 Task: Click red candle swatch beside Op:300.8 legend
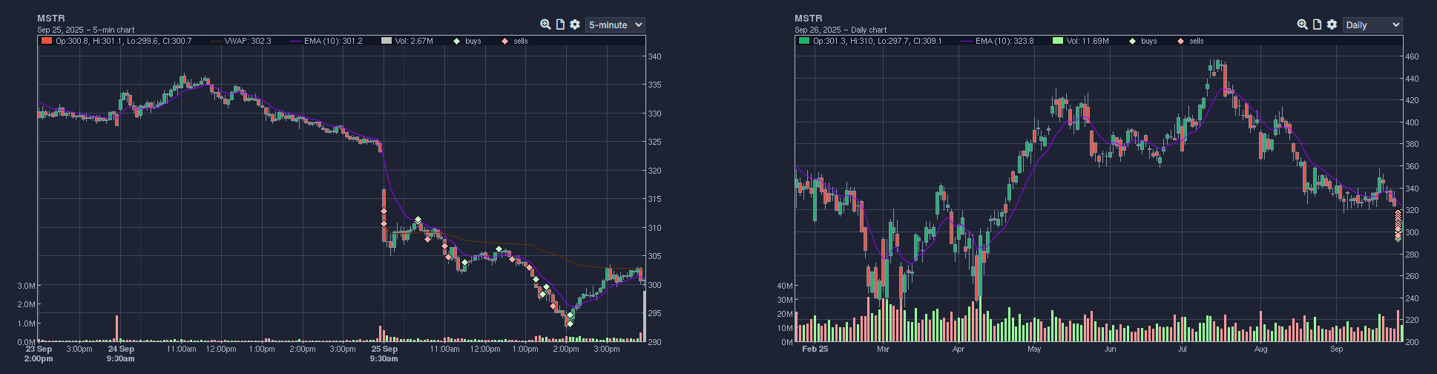[x=47, y=41]
